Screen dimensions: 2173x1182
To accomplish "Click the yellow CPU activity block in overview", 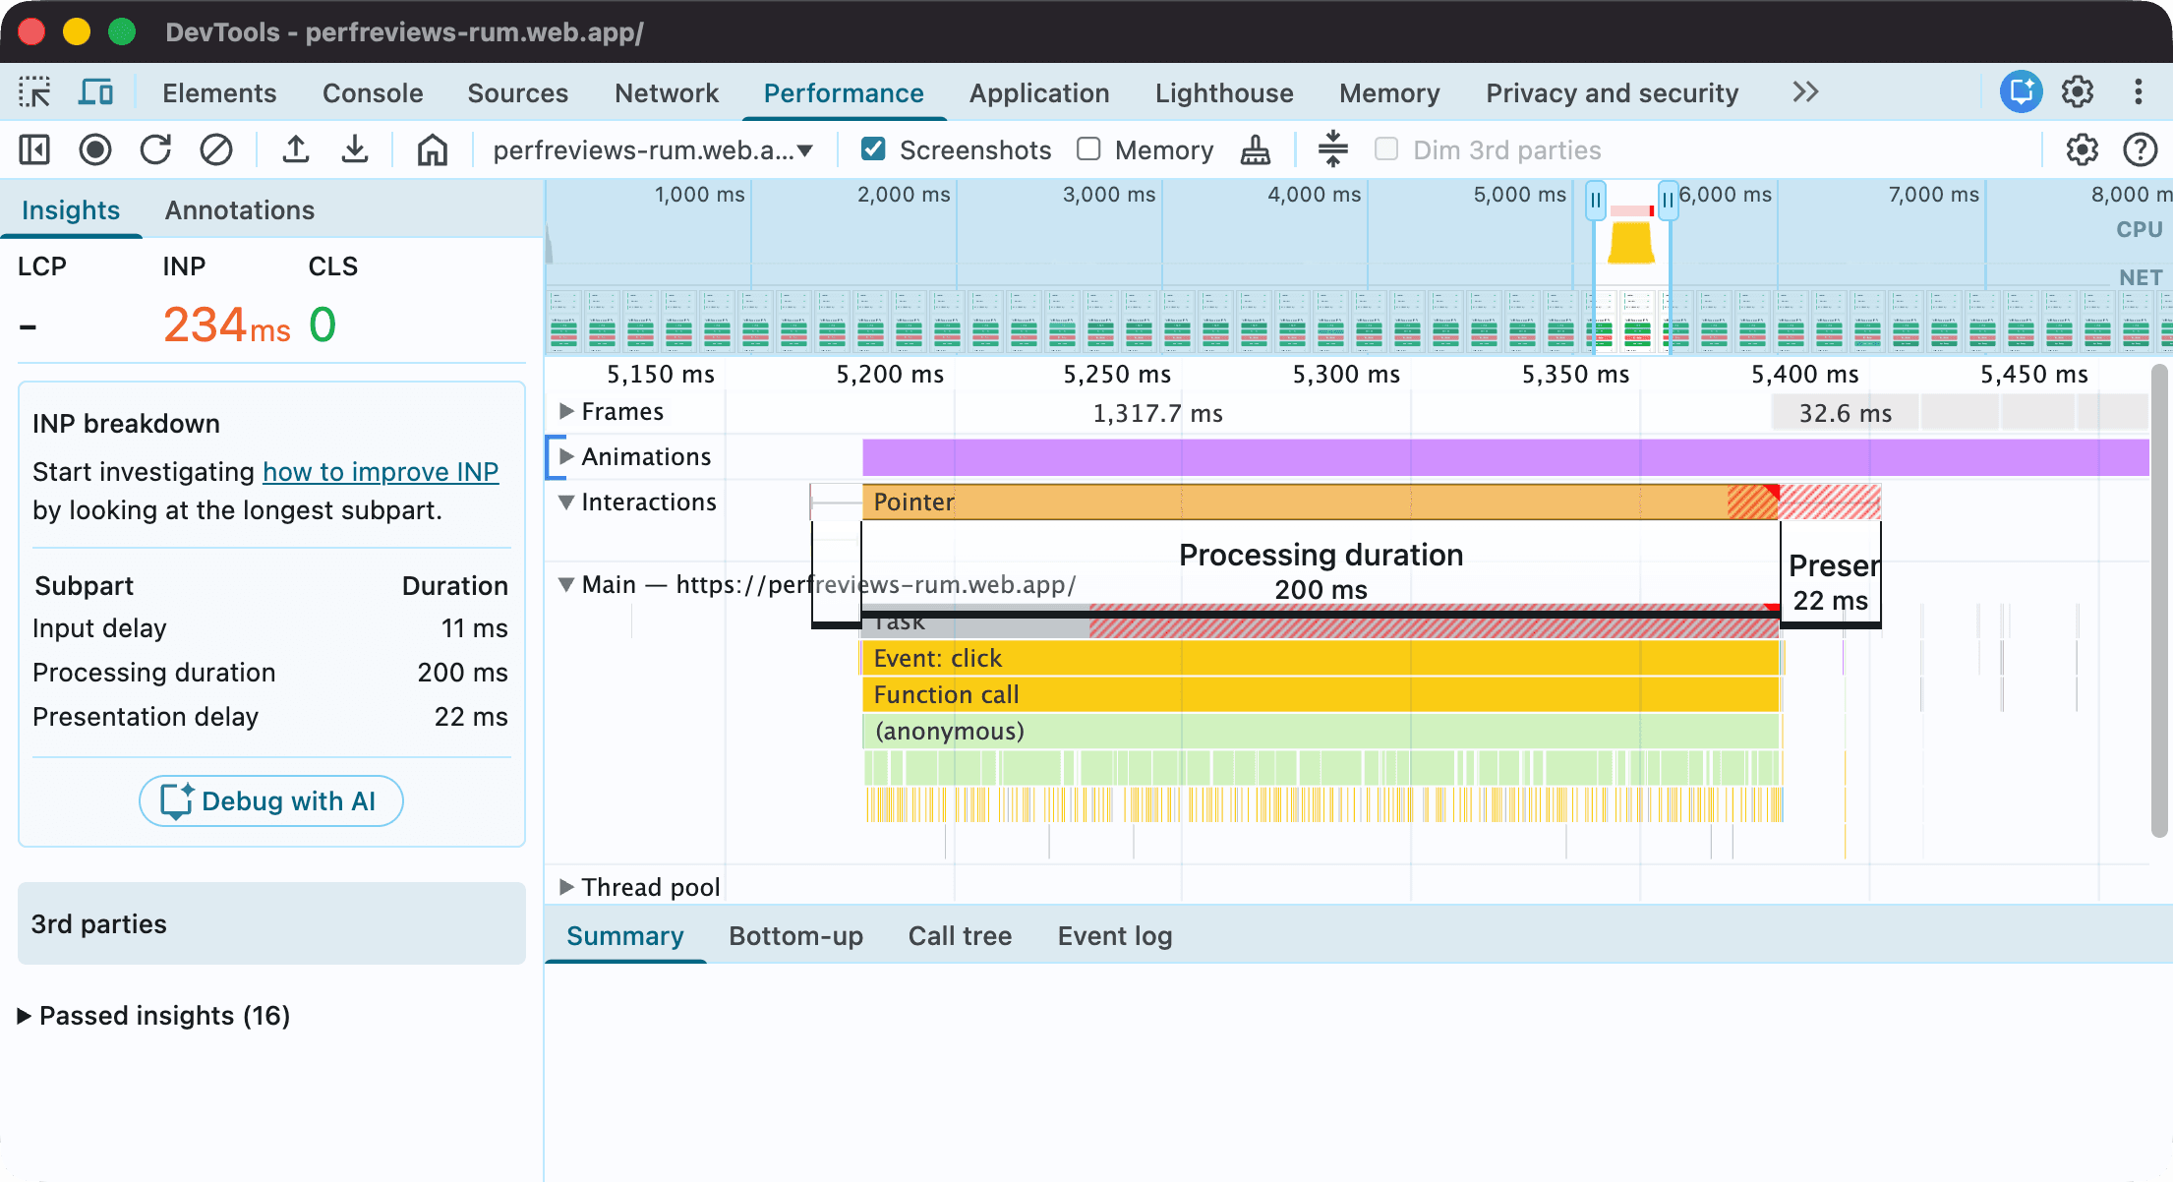I will [x=1631, y=243].
